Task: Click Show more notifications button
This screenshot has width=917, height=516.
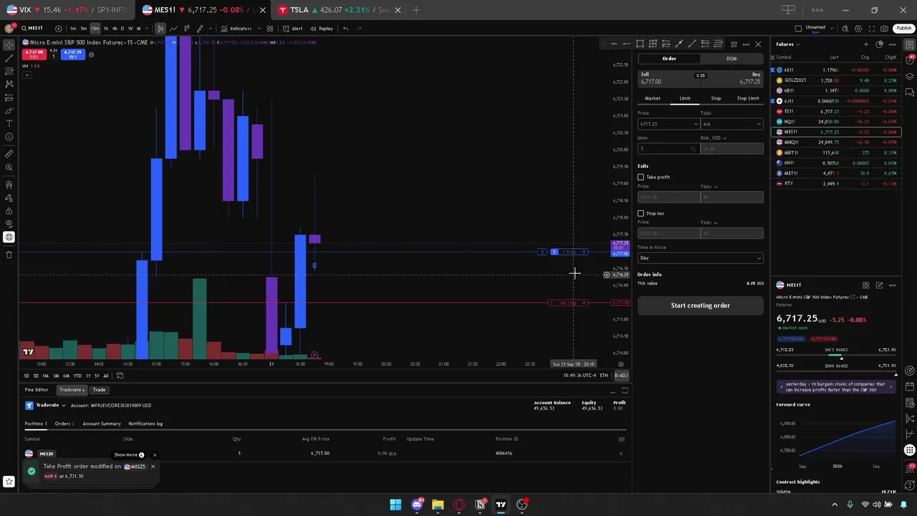Action: point(129,455)
